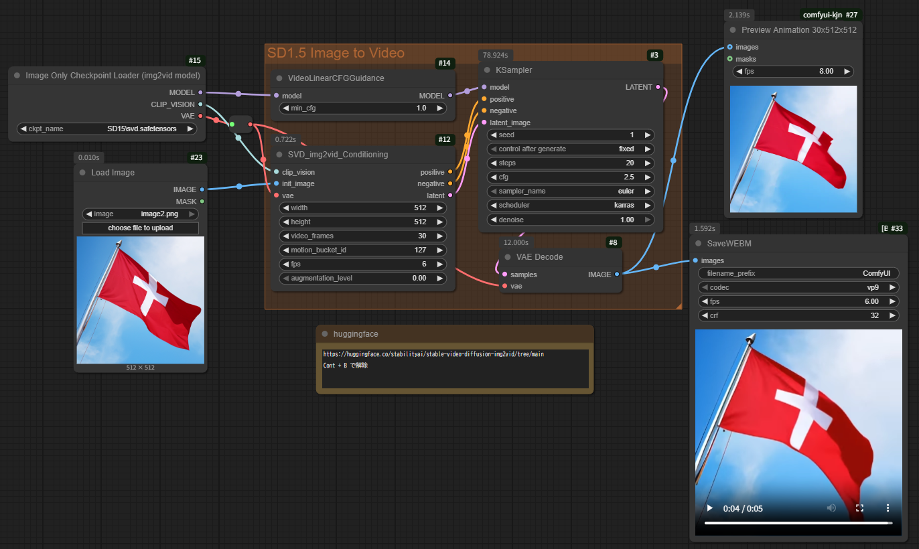Increase video_frames using the right arrow
The image size is (919, 549).
coord(439,236)
